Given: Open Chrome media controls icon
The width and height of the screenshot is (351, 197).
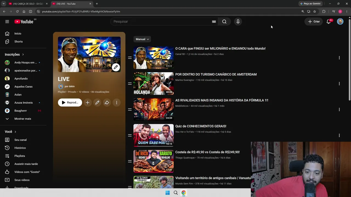Looking at the screenshot, I should (333, 11).
